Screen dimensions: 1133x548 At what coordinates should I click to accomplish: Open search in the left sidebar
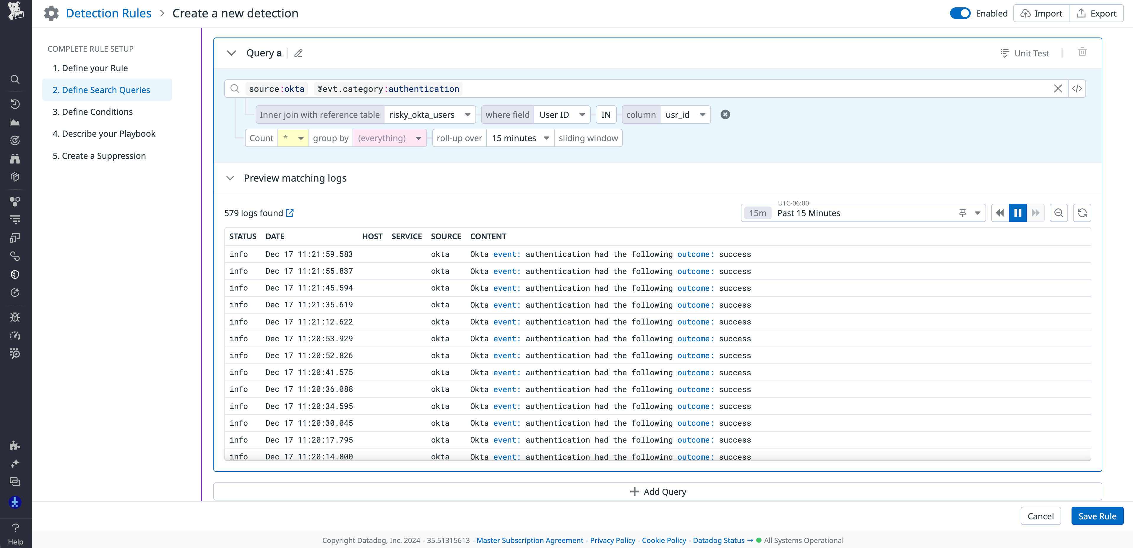[x=15, y=79]
